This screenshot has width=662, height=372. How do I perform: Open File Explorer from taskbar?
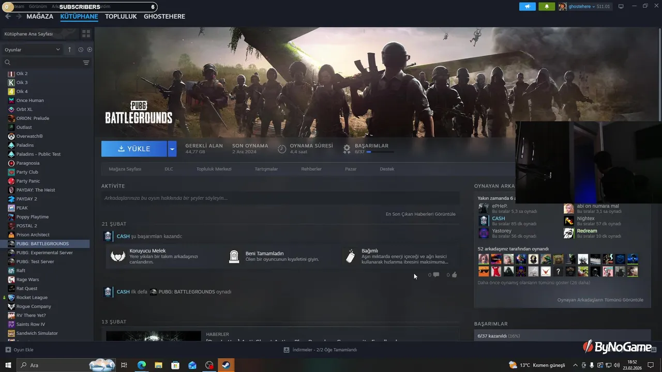(x=158, y=365)
